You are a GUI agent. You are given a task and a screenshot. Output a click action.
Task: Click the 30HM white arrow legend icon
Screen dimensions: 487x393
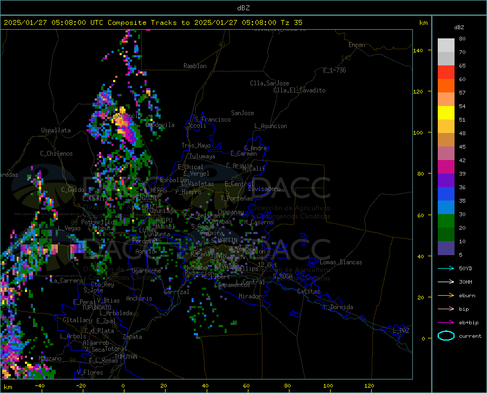click(446, 282)
